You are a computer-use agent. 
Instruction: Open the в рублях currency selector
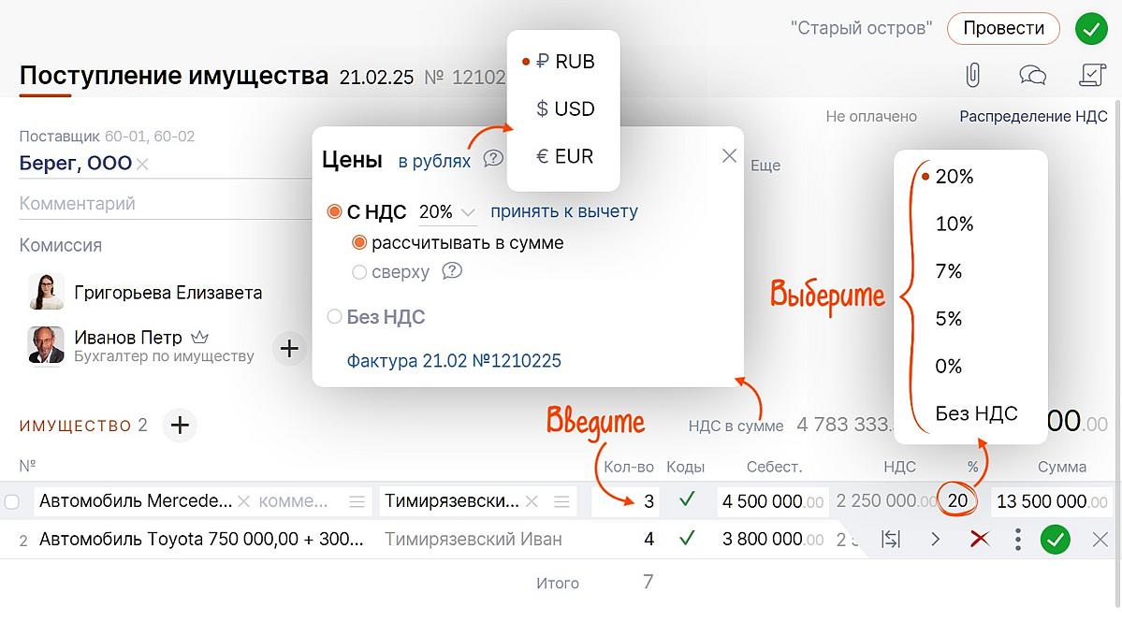coord(434,161)
